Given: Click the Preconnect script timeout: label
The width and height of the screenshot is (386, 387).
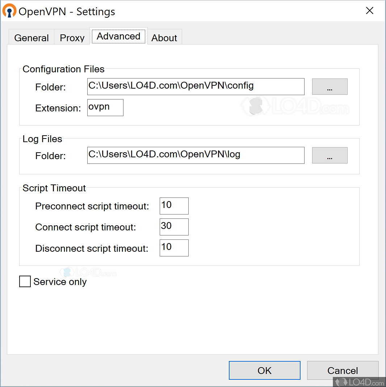Looking at the screenshot, I should (92, 206).
